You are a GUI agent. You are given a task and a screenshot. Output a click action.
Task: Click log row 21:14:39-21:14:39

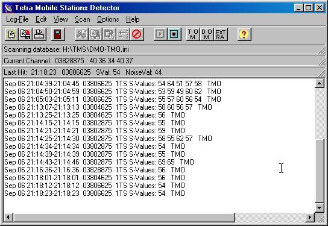point(95,154)
